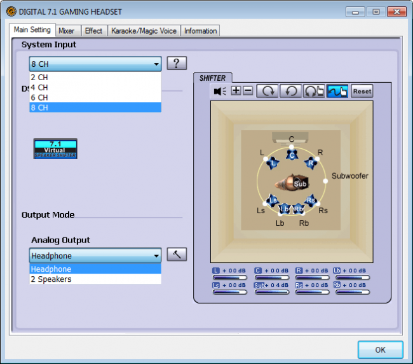This screenshot has width=413, height=364.
Task: Rotate speakers counterclockwise in Shifter
Action: 290,91
